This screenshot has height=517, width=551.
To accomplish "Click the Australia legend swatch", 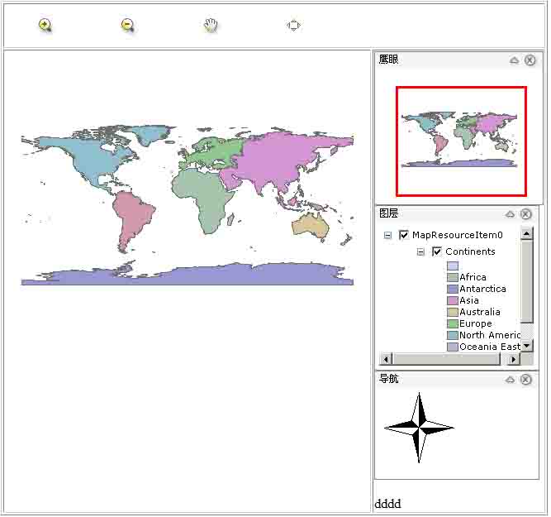I will [453, 313].
